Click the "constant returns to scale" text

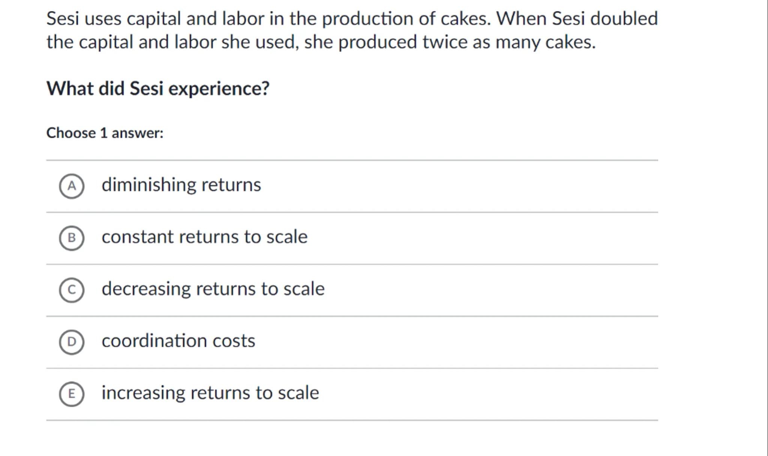[x=204, y=237]
